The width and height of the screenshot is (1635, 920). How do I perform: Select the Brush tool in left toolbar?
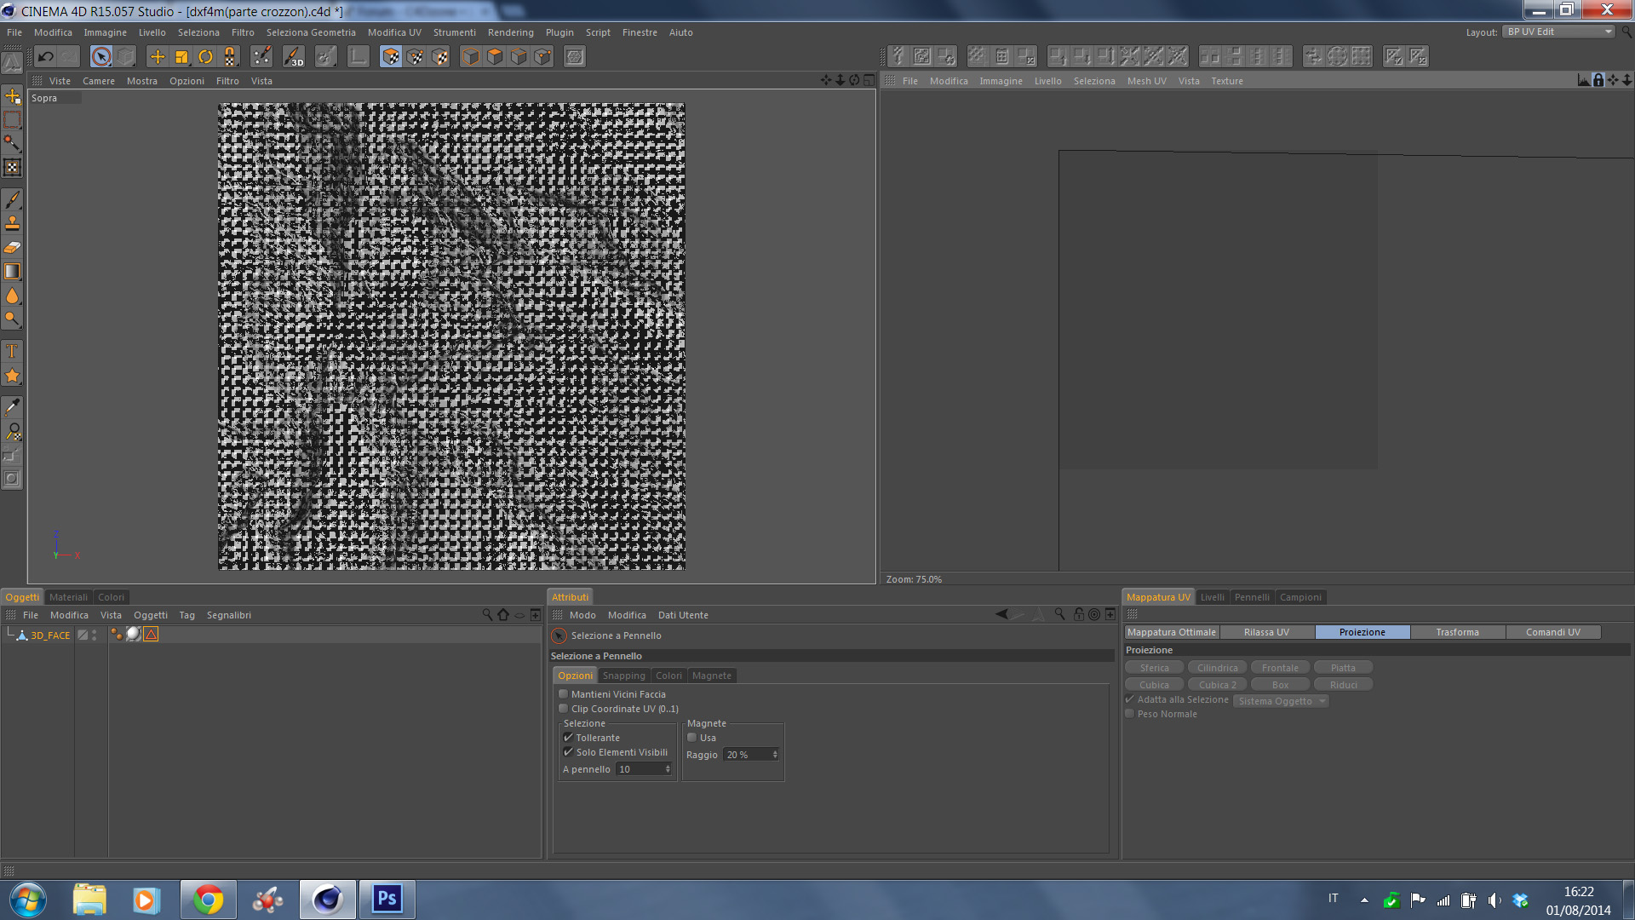point(13,200)
